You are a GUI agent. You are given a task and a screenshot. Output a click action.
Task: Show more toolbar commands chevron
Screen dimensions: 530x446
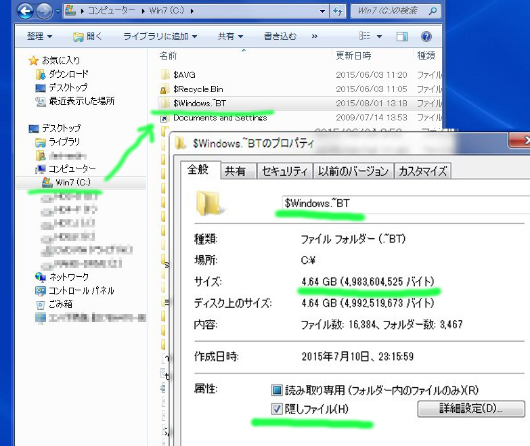314,36
